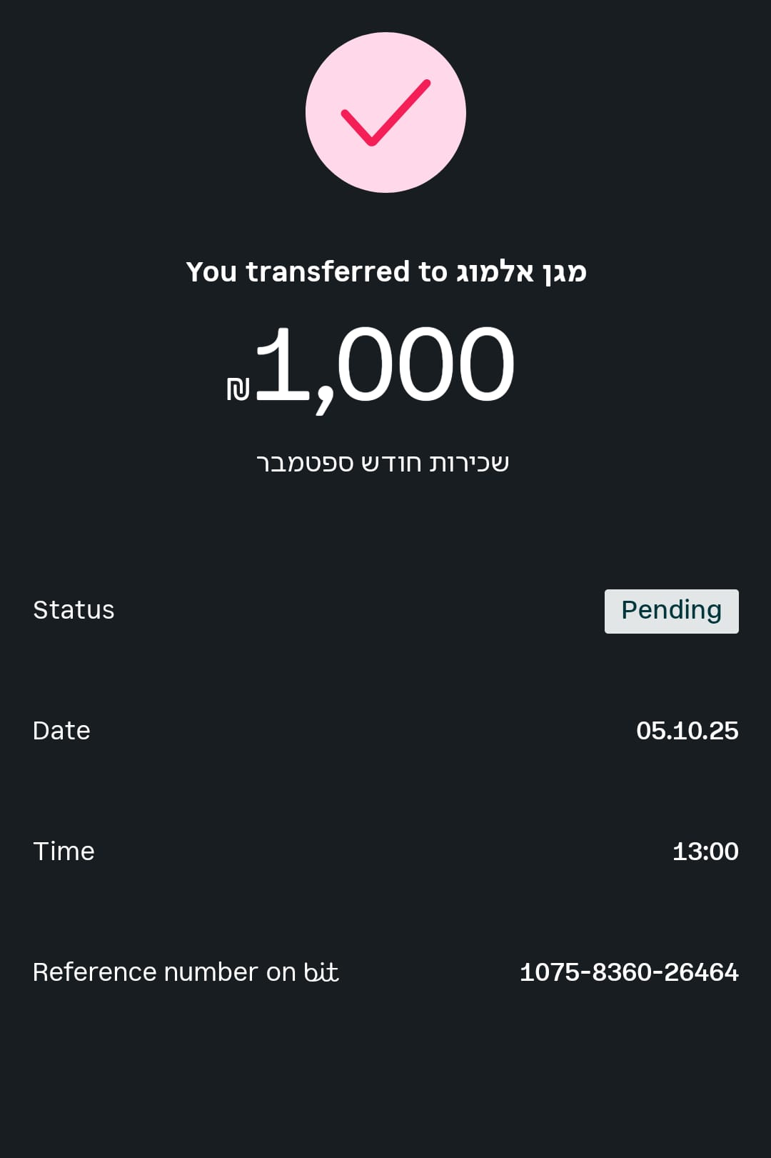Click the time value 13:00

click(705, 852)
